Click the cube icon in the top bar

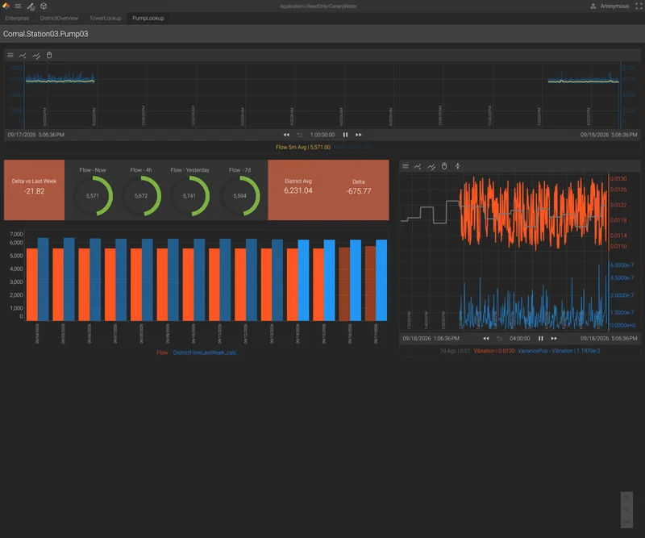[44, 6]
